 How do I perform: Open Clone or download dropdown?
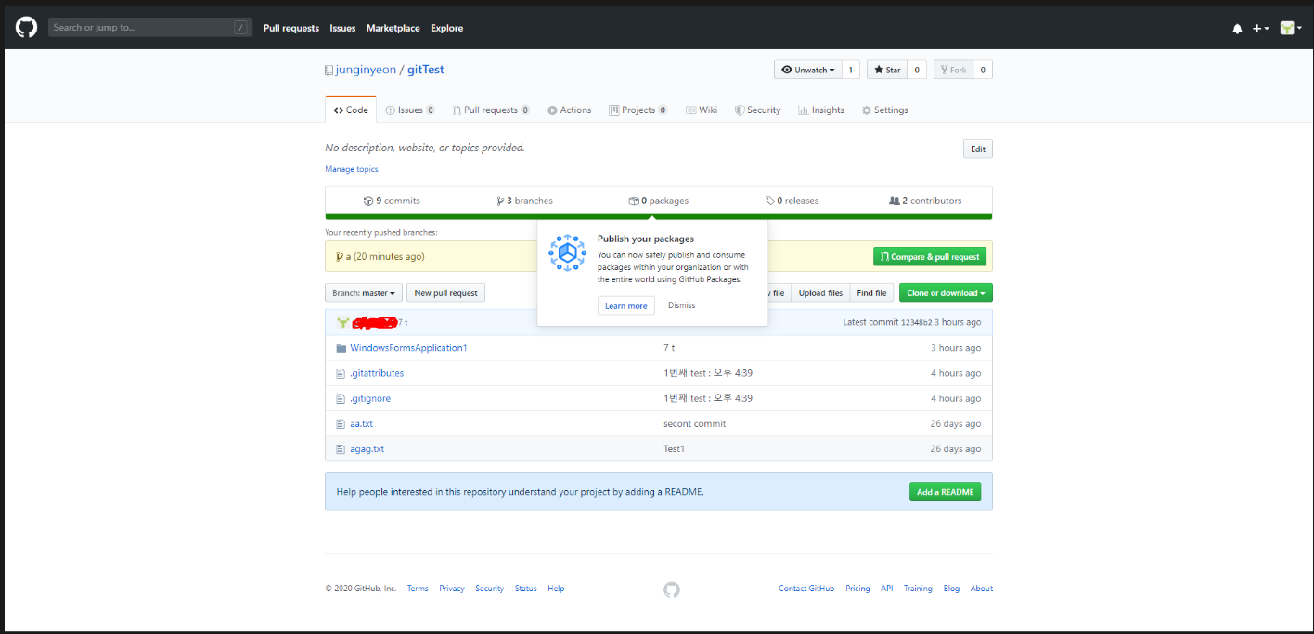[946, 293]
